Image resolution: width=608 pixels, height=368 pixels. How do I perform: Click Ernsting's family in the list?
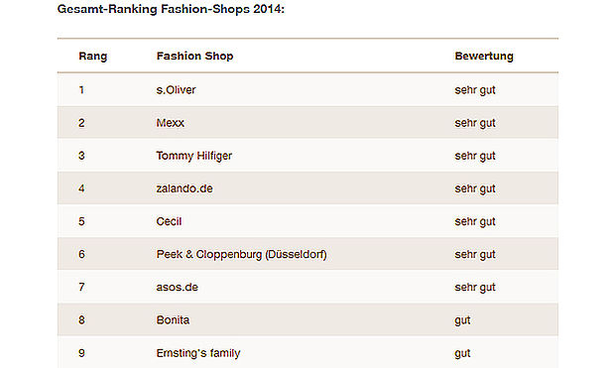point(198,353)
